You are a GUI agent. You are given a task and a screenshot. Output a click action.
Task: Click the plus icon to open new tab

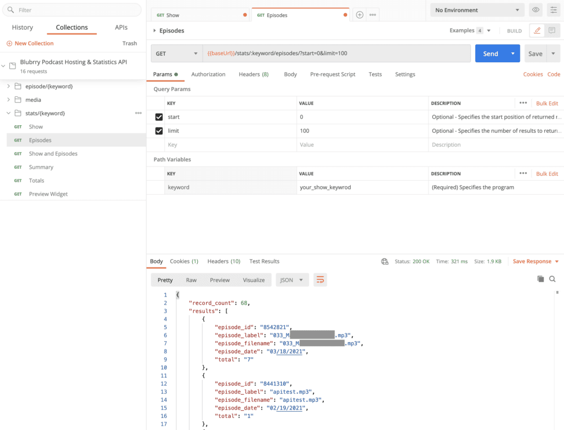pyautogui.click(x=360, y=15)
